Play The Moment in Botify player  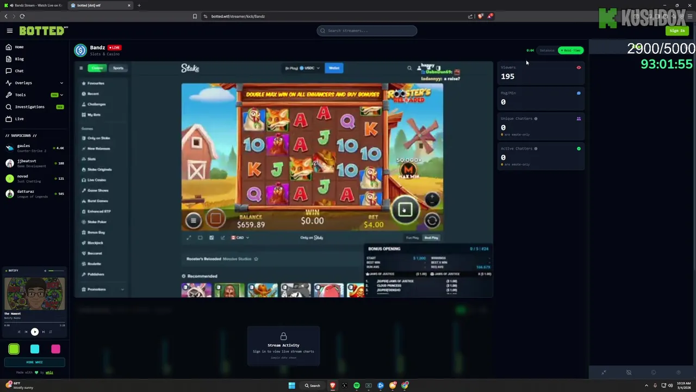(x=34, y=332)
